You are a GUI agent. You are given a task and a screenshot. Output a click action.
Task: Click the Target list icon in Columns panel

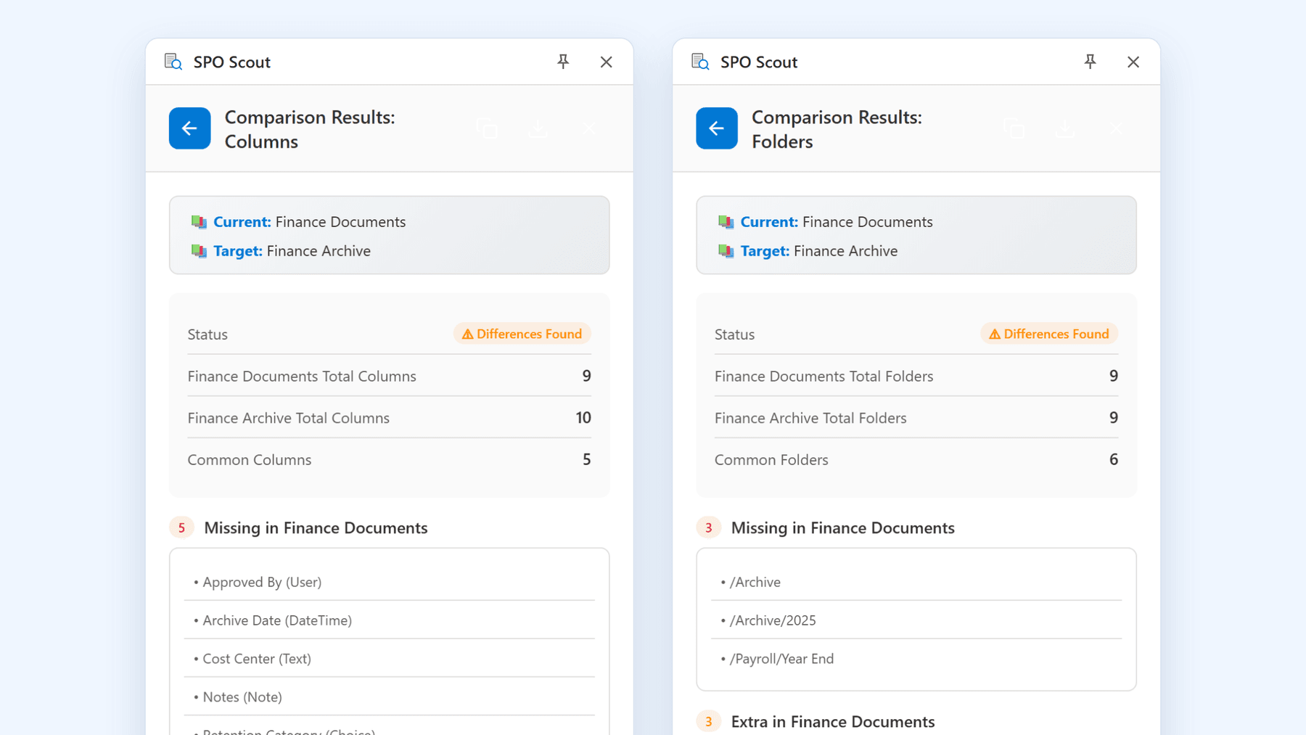199,251
